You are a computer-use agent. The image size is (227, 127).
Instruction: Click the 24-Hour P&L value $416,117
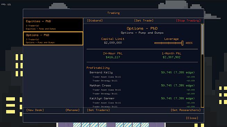[x=113, y=57]
